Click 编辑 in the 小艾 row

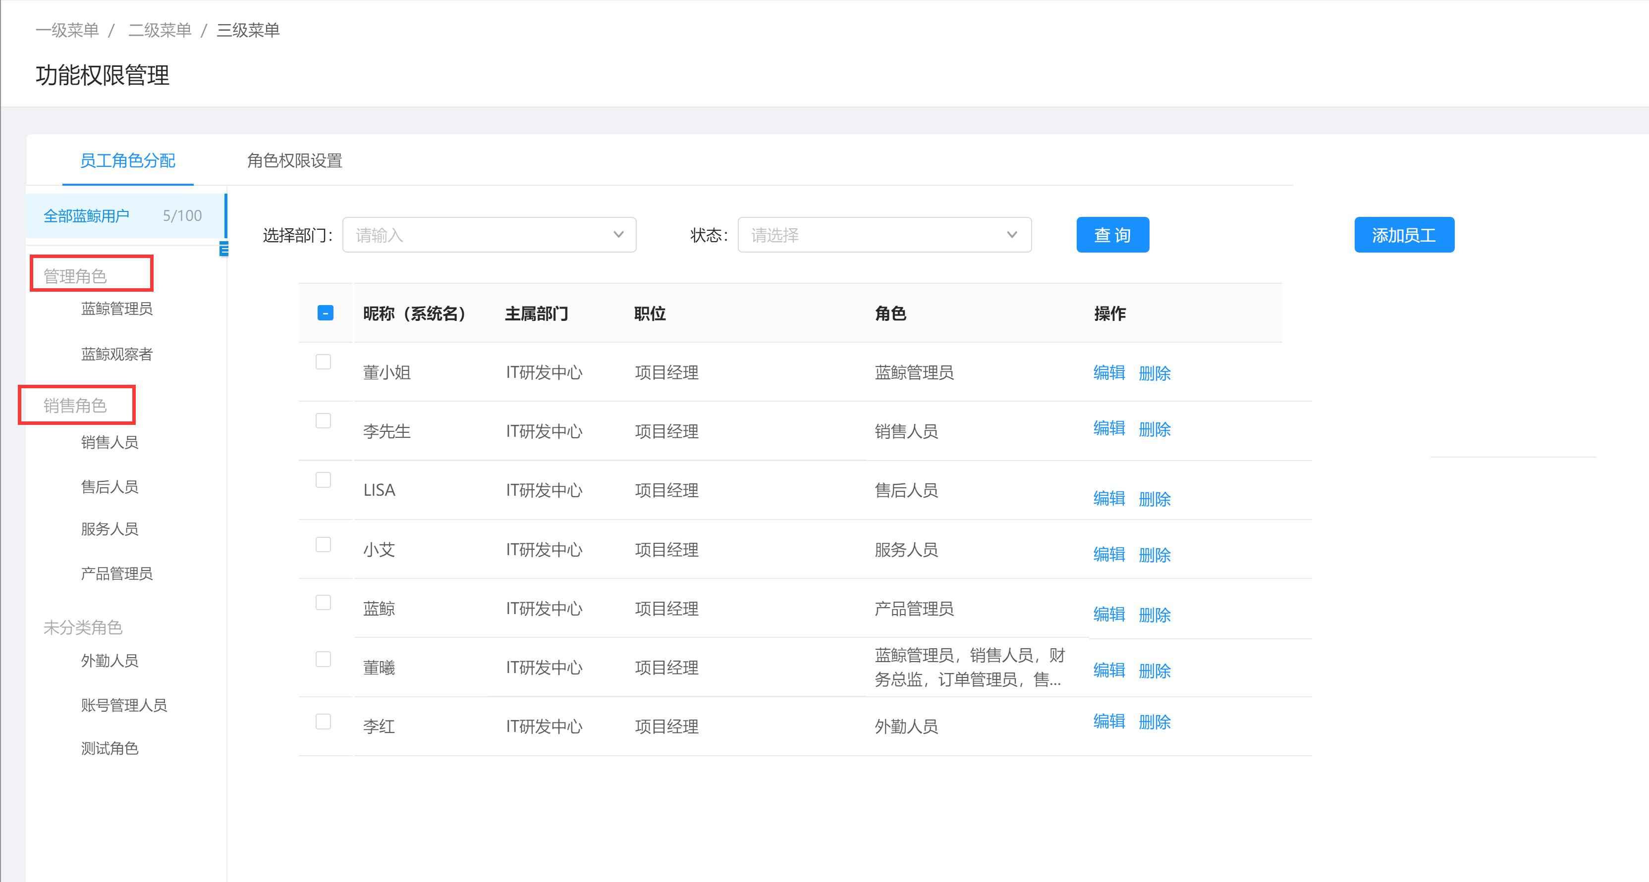click(x=1109, y=554)
